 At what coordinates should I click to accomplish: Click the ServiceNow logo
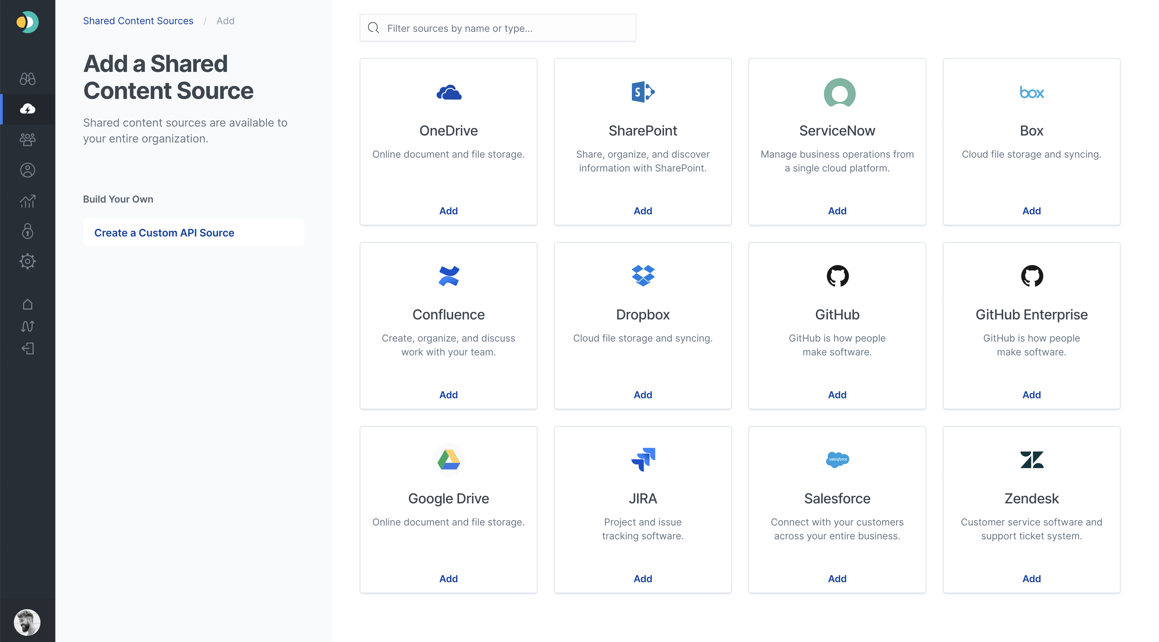(x=839, y=92)
